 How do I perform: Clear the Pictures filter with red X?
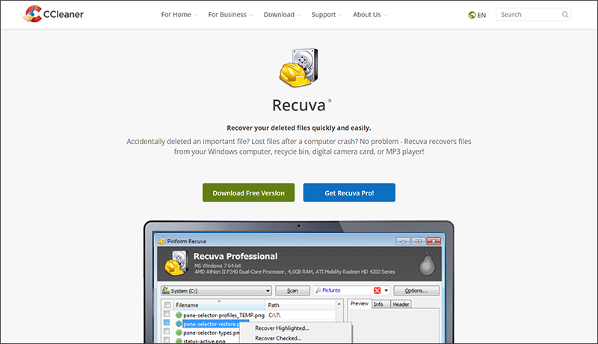tap(377, 290)
